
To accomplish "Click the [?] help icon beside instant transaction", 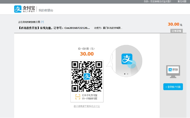I will 42,22.
